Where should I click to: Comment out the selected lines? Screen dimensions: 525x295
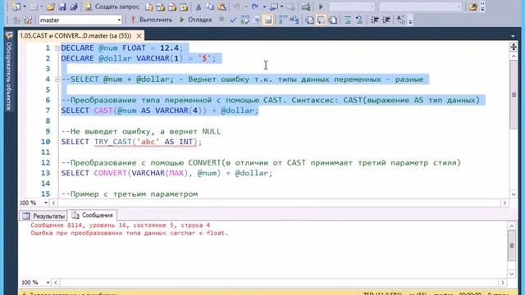348,20
